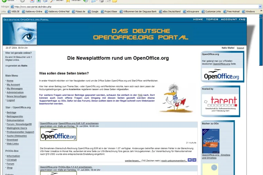Click FAQ in the portal header menu
The height and width of the screenshot is (175, 263).
[x=242, y=19]
